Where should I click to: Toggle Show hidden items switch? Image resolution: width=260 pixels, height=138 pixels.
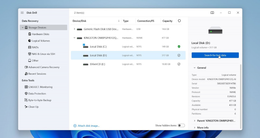point(181,125)
